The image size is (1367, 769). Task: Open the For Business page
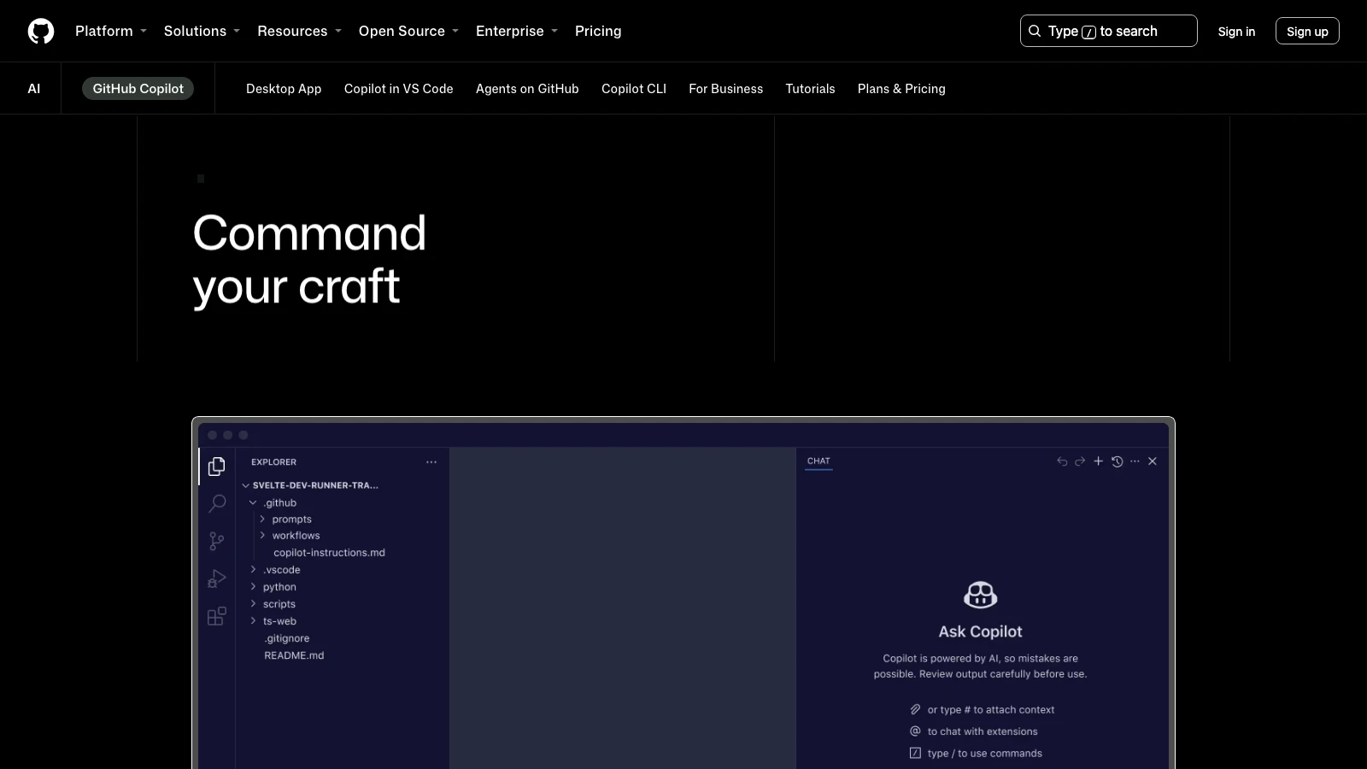(x=726, y=88)
